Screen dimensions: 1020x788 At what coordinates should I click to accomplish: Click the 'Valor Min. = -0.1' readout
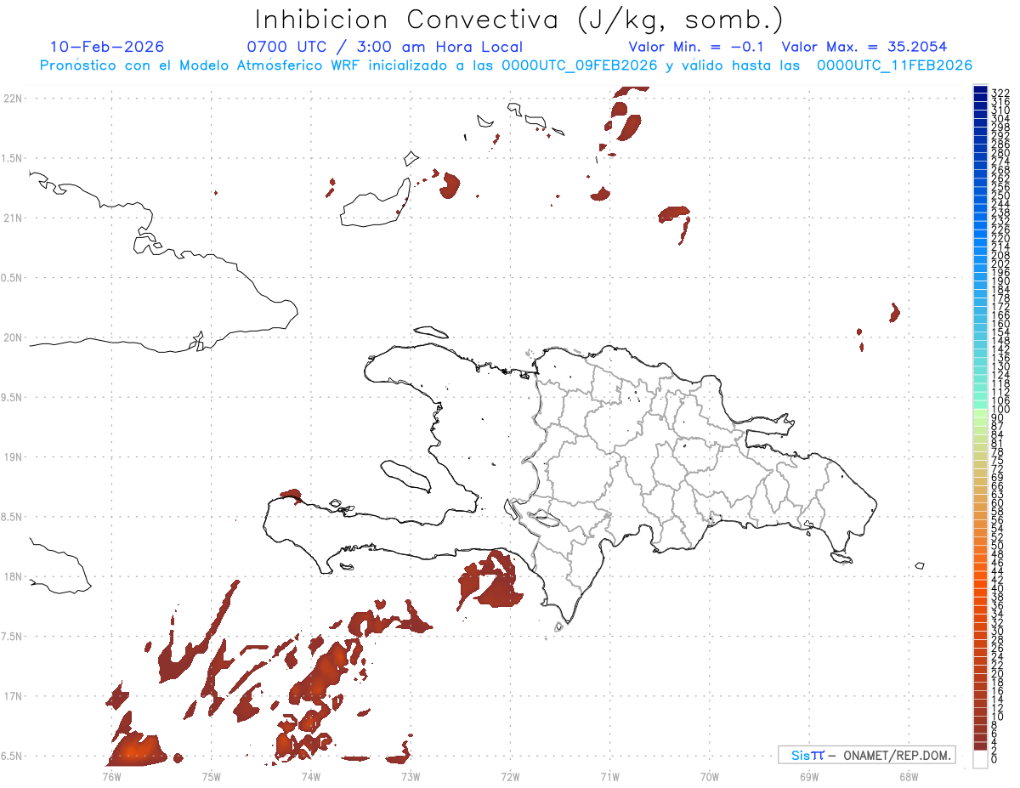[696, 47]
